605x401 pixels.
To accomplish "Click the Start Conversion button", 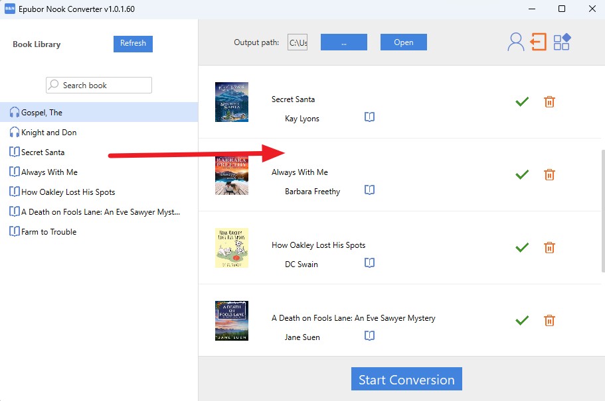I will (x=406, y=379).
